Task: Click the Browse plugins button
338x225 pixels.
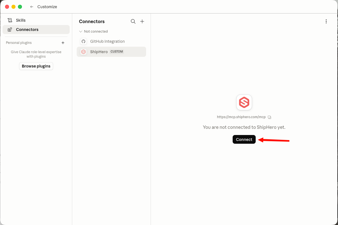Action: (36, 66)
